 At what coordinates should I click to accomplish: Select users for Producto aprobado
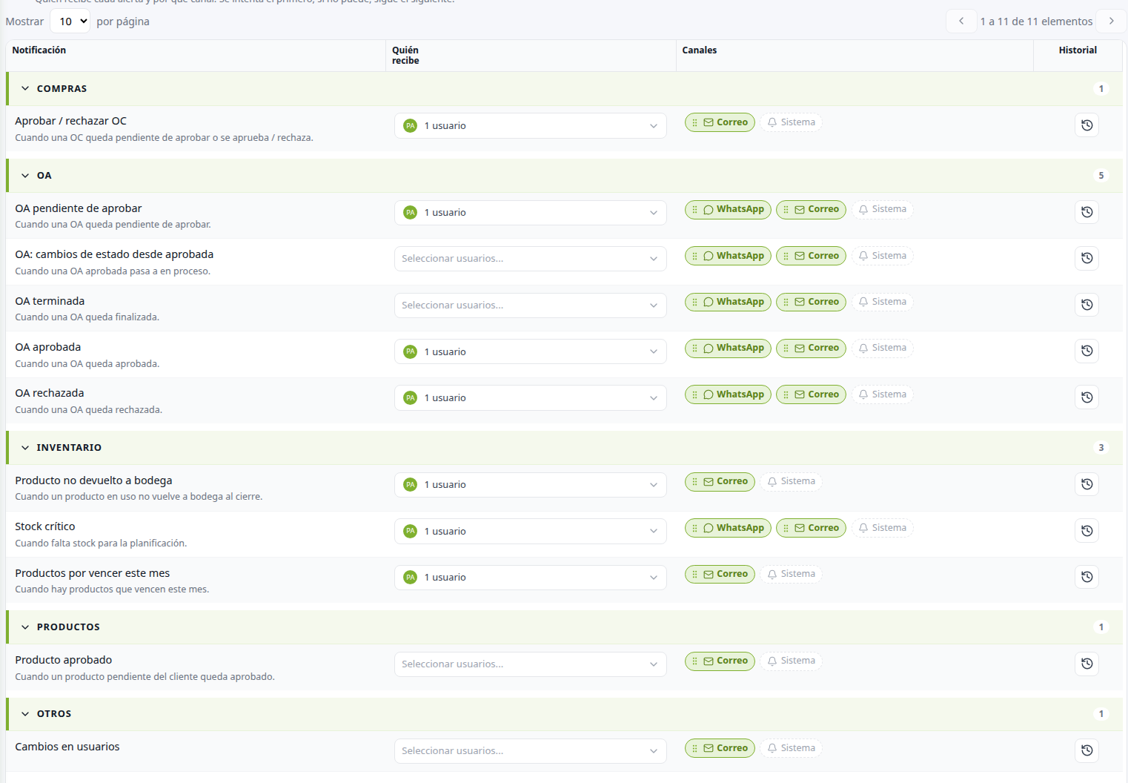pyautogui.click(x=530, y=664)
